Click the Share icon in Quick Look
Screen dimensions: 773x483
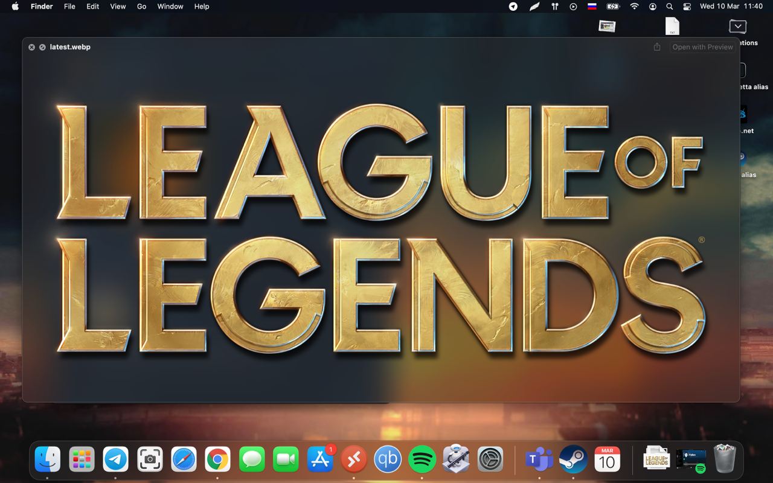coord(657,47)
